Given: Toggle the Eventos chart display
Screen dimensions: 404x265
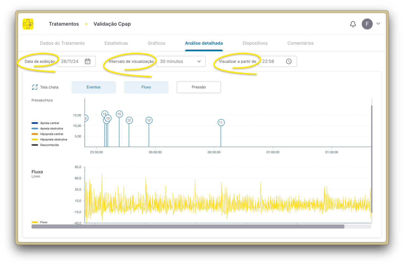Looking at the screenshot, I should coord(94,87).
